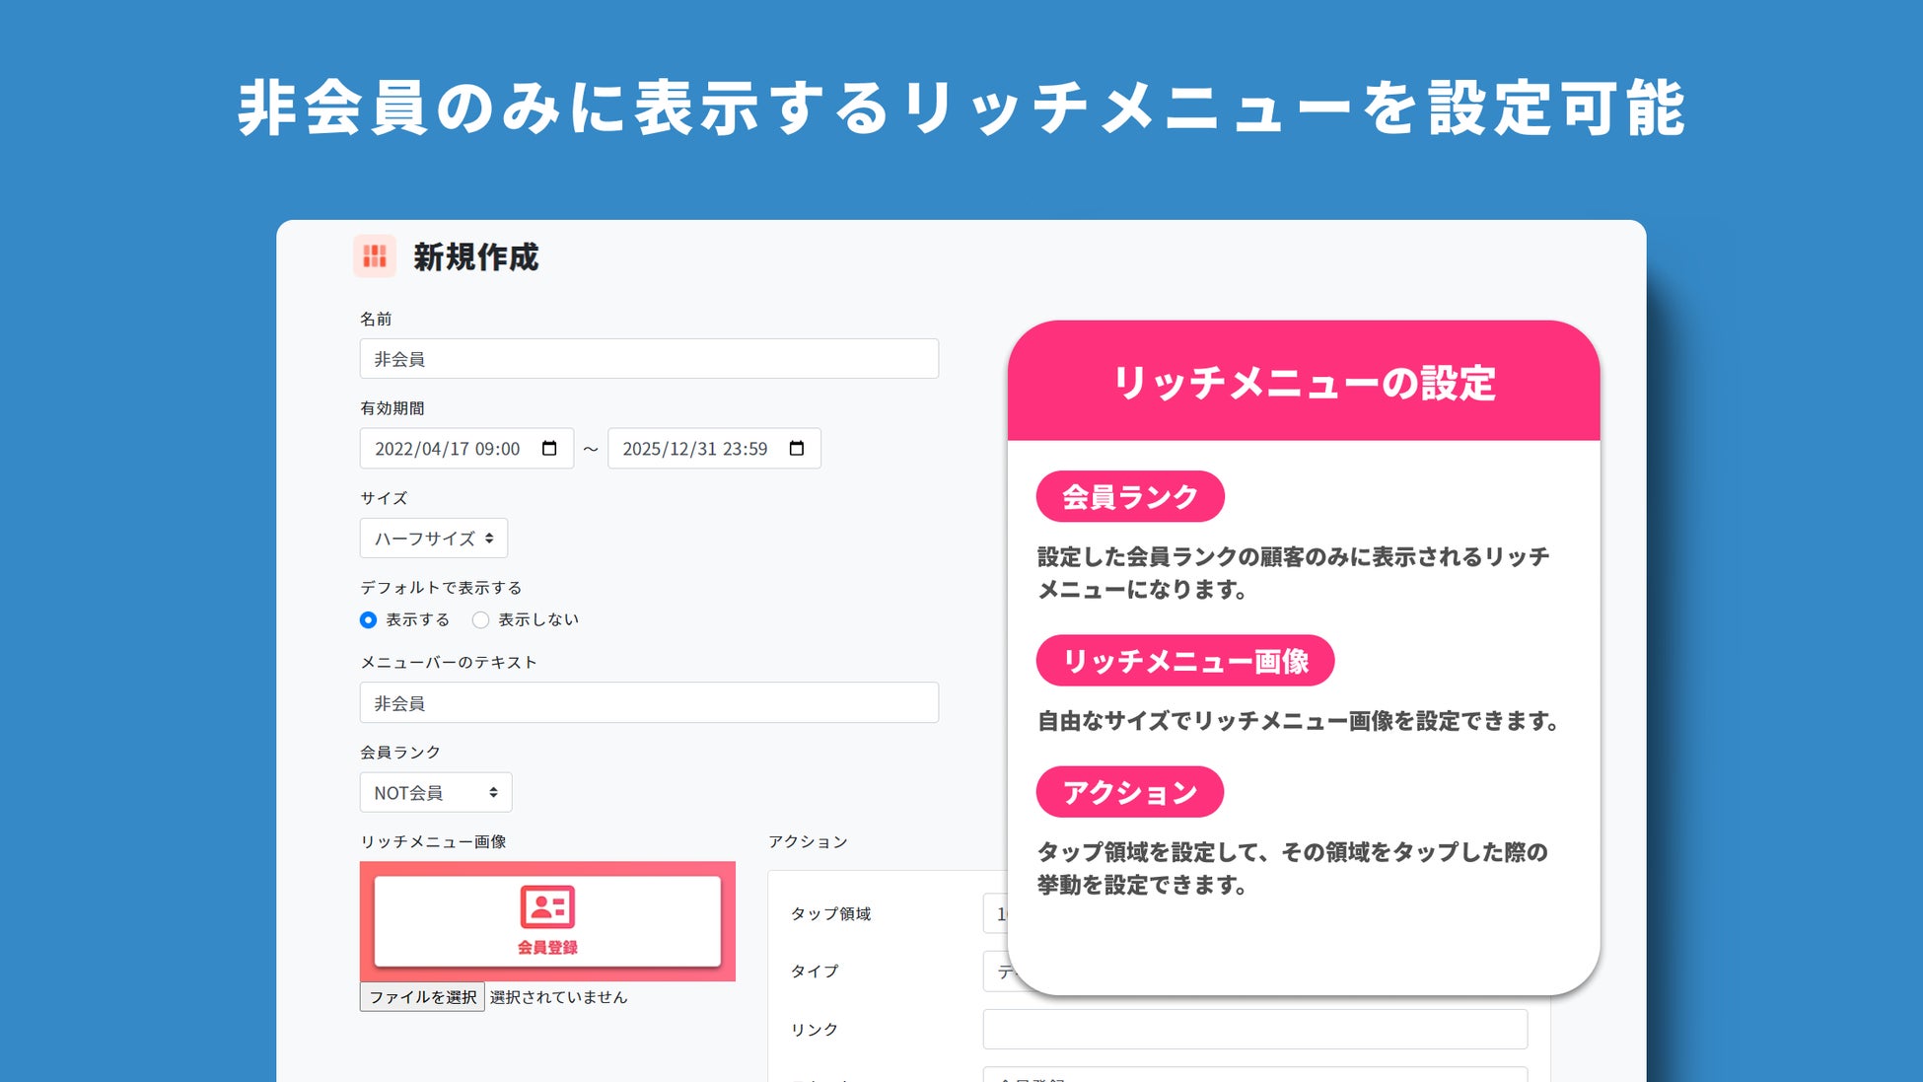Click the ファイルを選択 button
This screenshot has width=1923, height=1082.
pos(422,997)
